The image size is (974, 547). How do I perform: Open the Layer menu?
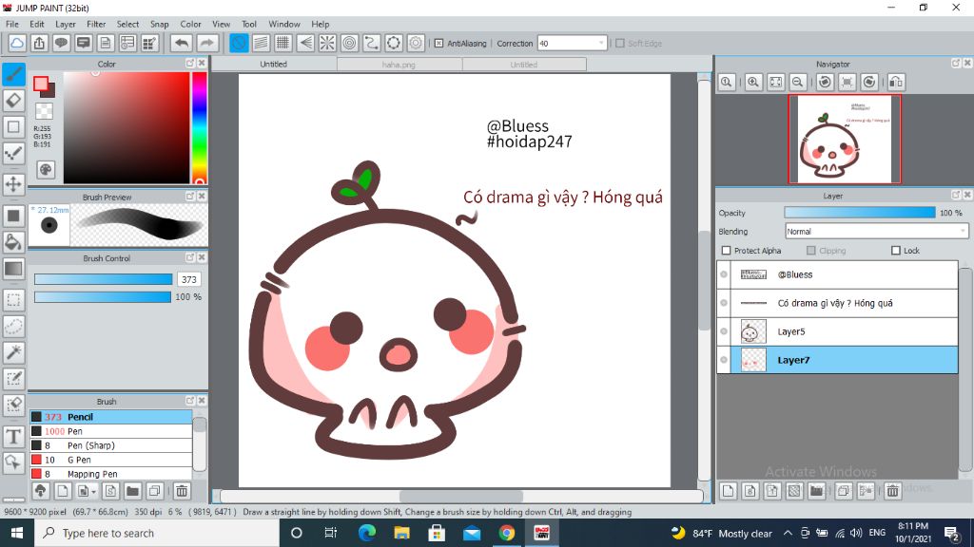click(66, 24)
